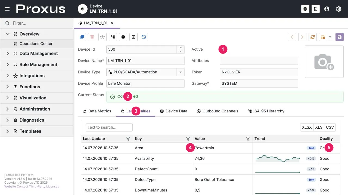Click the network graph toolbar icon

102,37
